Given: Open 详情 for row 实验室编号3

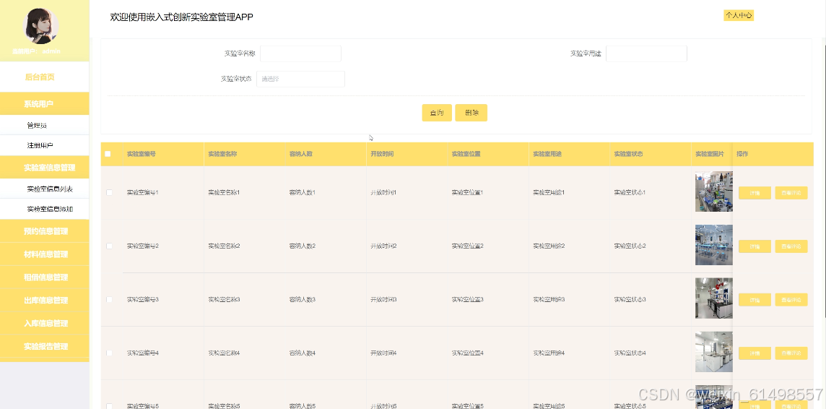Looking at the screenshot, I should click(755, 300).
